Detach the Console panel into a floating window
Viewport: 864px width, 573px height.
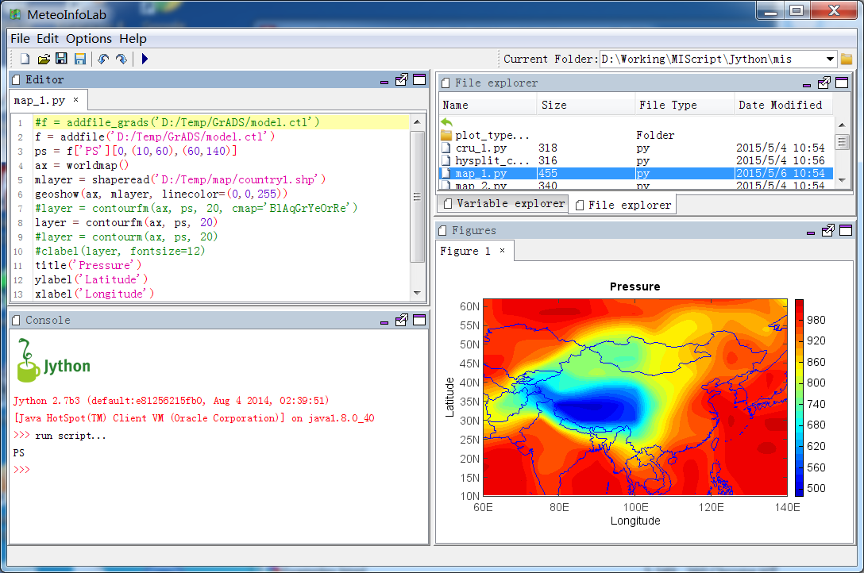click(x=402, y=321)
